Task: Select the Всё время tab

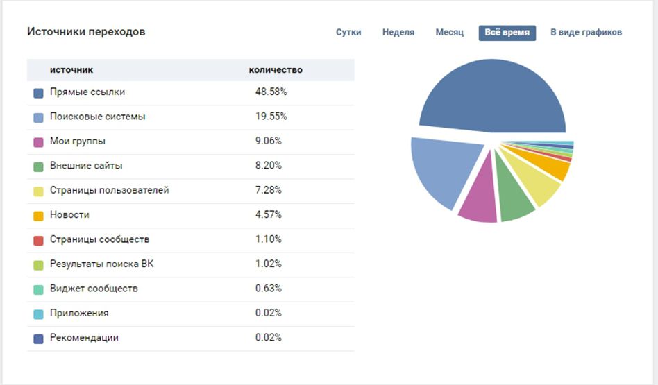Action: 507,33
